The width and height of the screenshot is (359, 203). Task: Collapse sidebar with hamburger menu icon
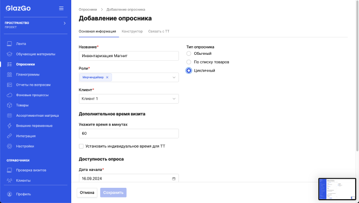[x=61, y=8]
